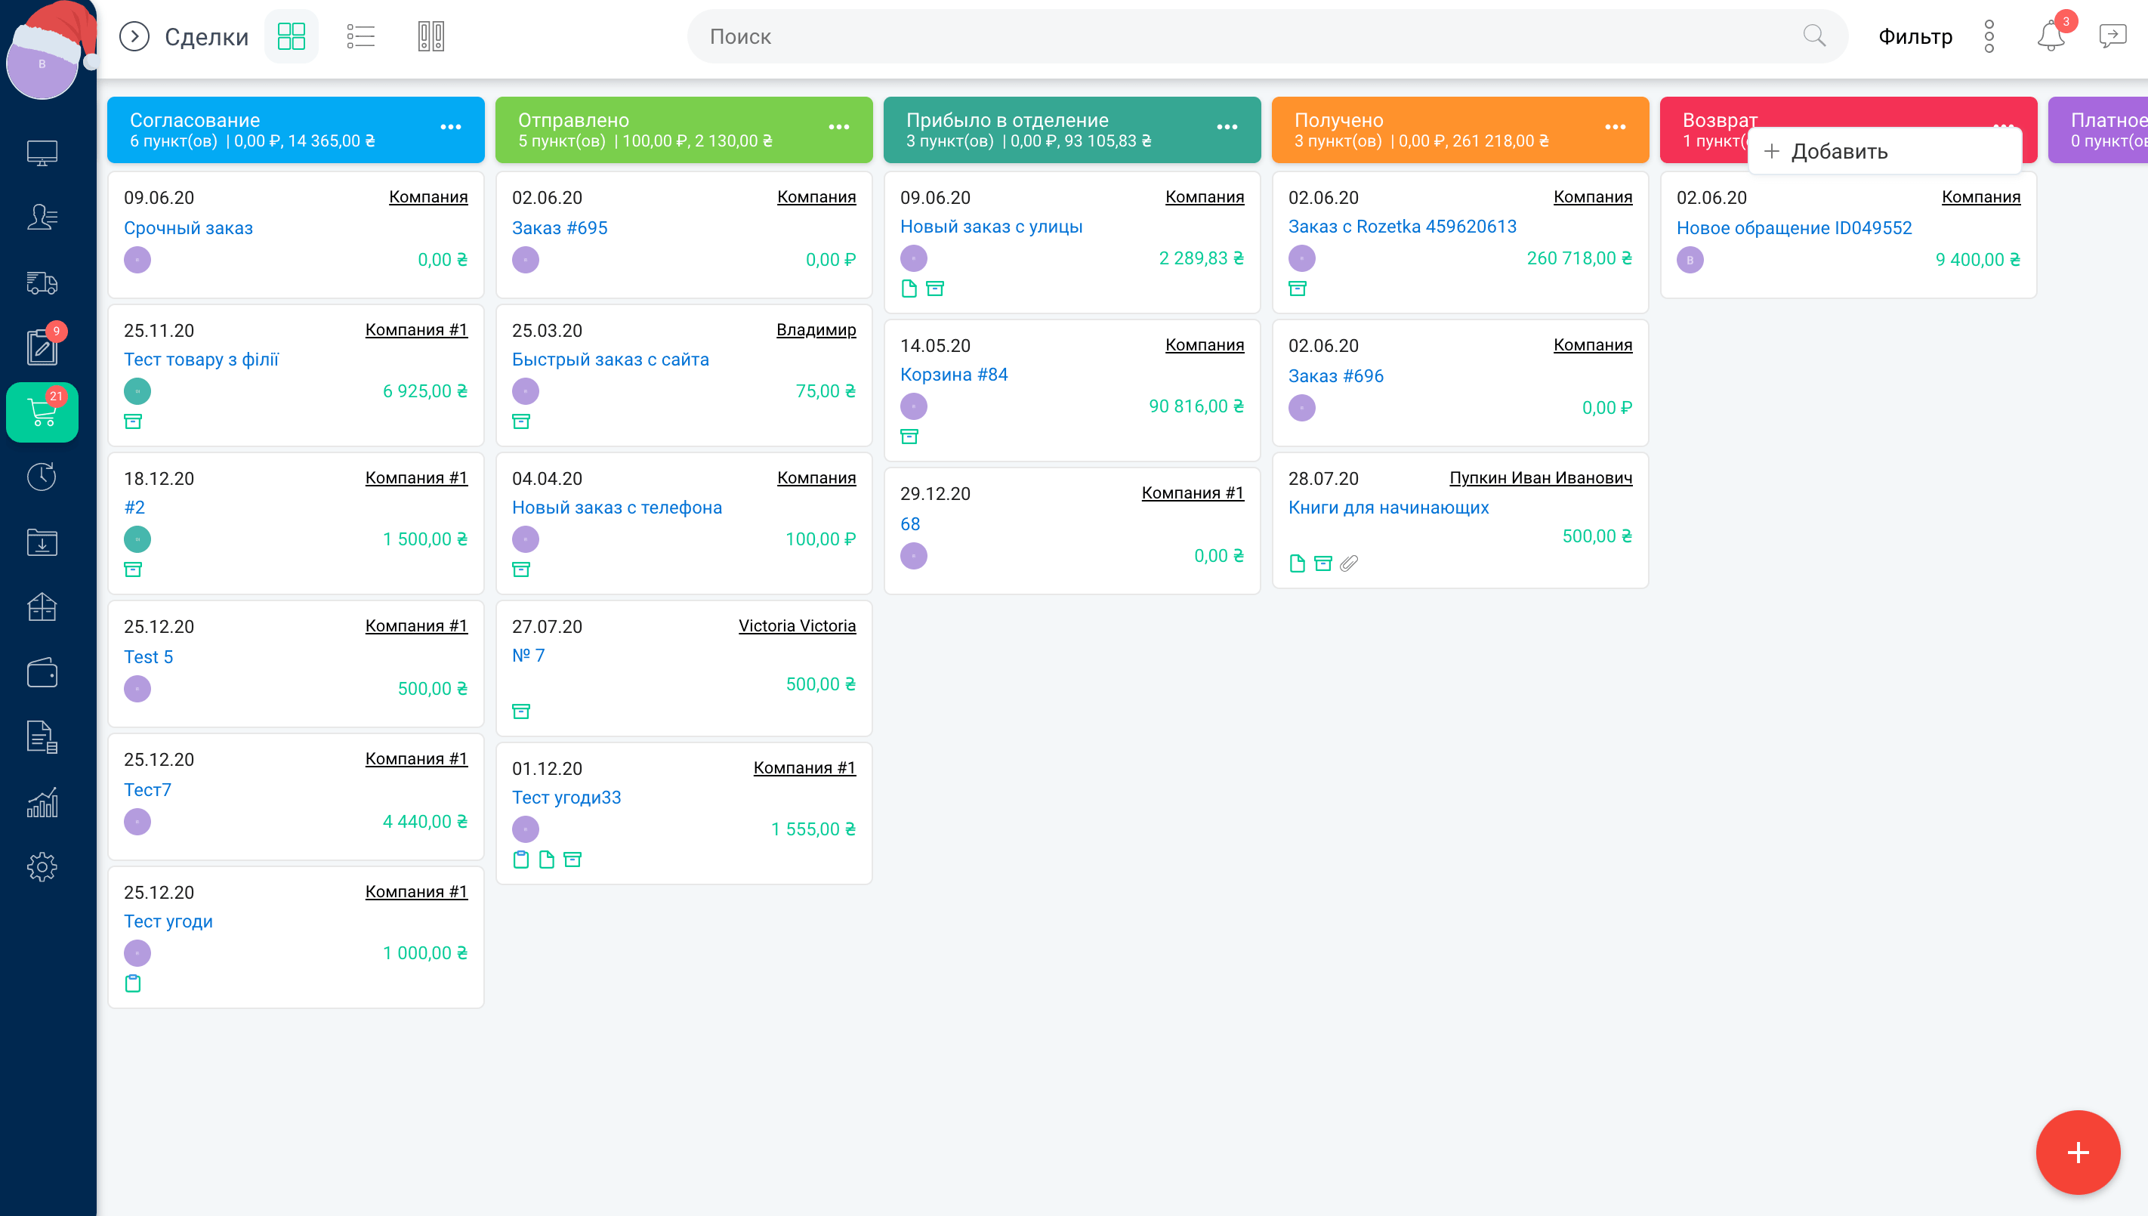The height and width of the screenshot is (1216, 2148).
Task: Click the red floating add button
Action: click(x=2077, y=1153)
